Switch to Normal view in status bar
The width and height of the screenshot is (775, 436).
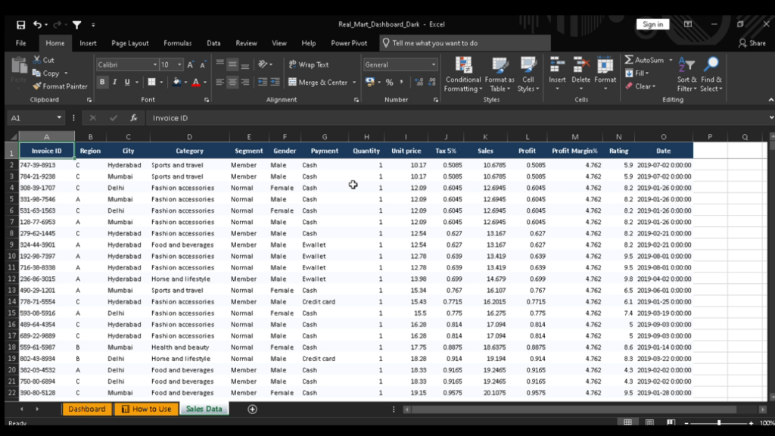(627, 422)
